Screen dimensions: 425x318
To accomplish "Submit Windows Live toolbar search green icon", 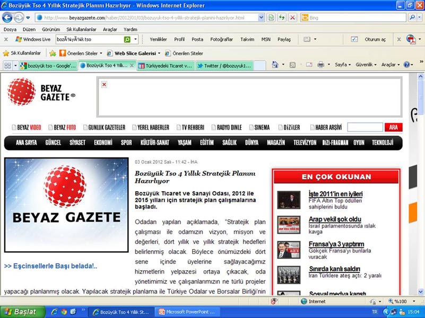I will point(127,40).
